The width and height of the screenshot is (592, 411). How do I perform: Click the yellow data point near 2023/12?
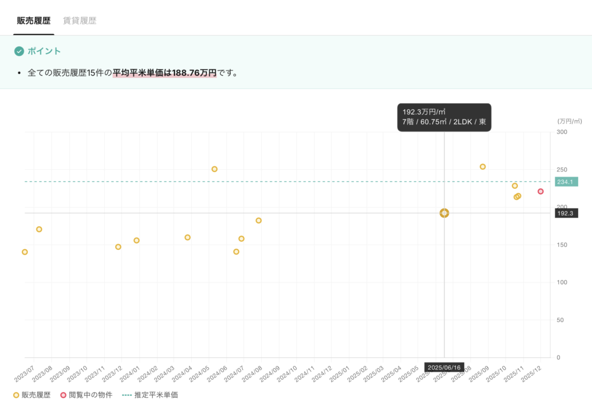(118, 247)
